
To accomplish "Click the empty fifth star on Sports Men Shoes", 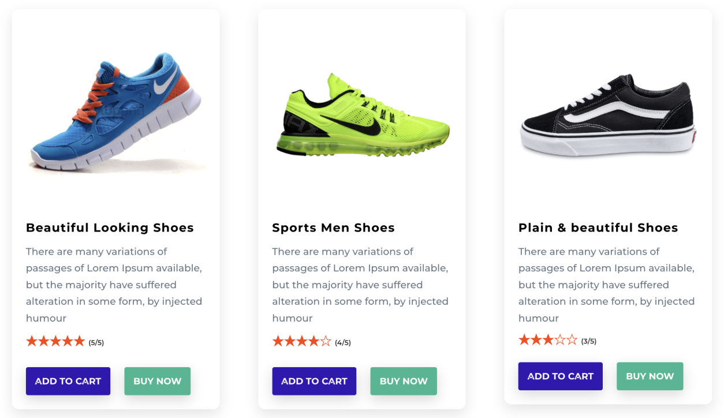I will tap(326, 341).
